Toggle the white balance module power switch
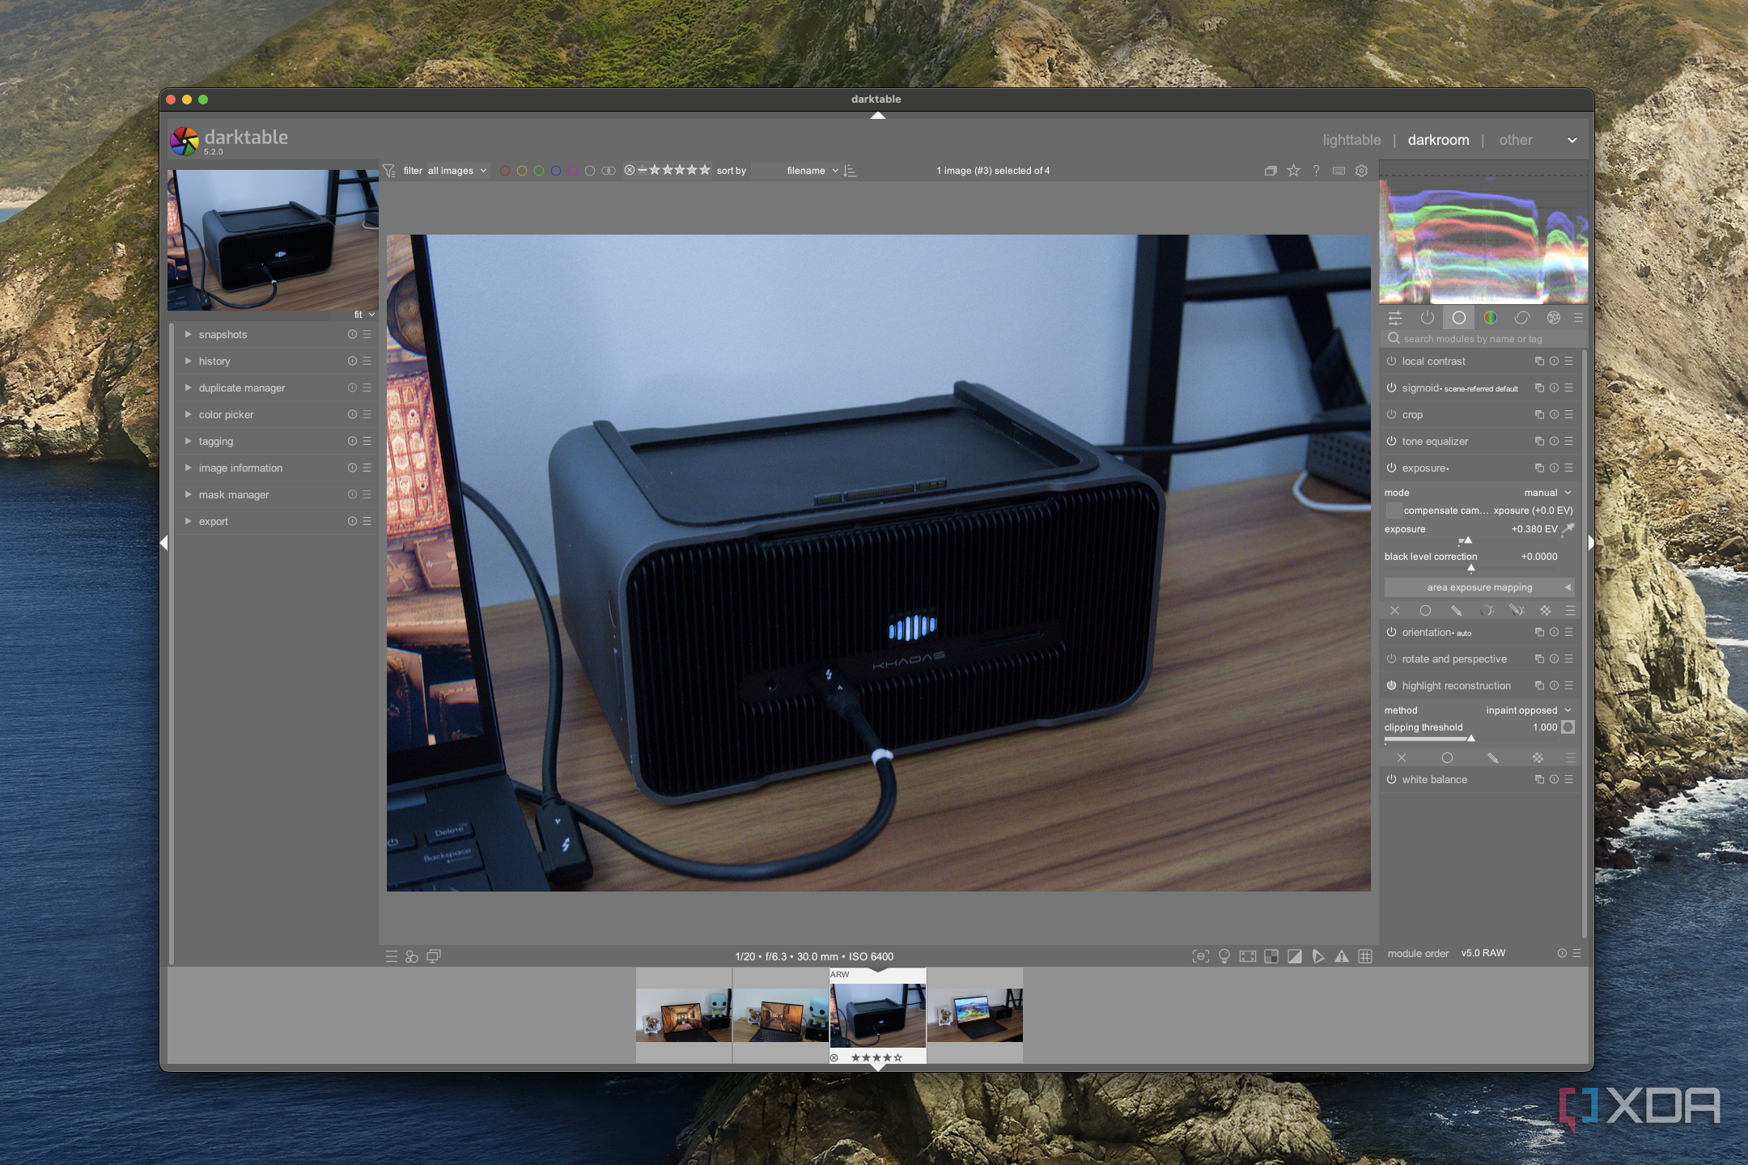This screenshot has width=1748, height=1165. [1391, 780]
